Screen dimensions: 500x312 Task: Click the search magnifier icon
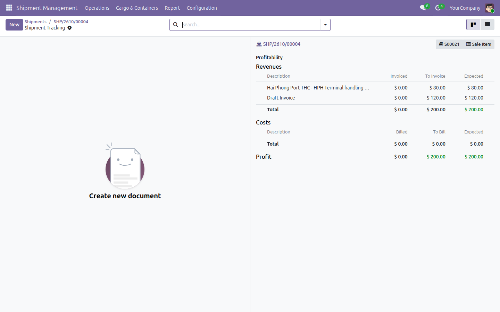click(x=176, y=25)
